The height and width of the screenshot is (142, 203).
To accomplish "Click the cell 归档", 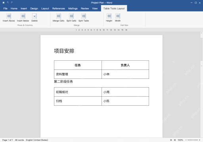I will pyautogui.click(x=78, y=101).
